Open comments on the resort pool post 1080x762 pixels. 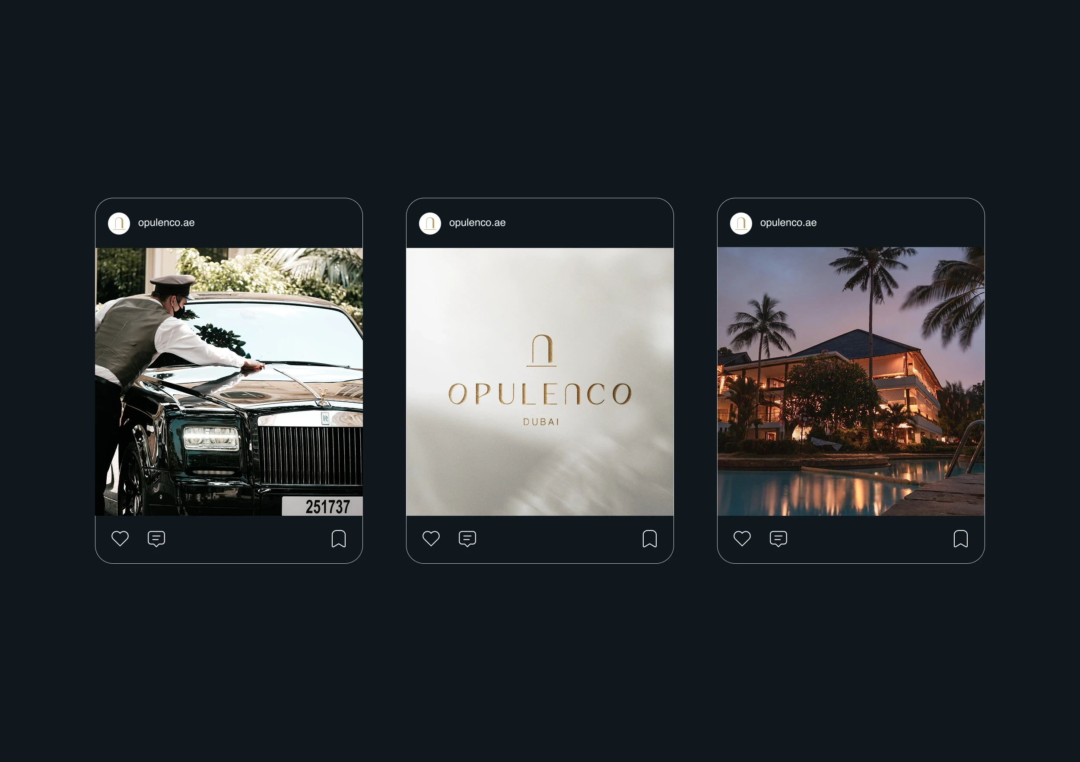(778, 539)
